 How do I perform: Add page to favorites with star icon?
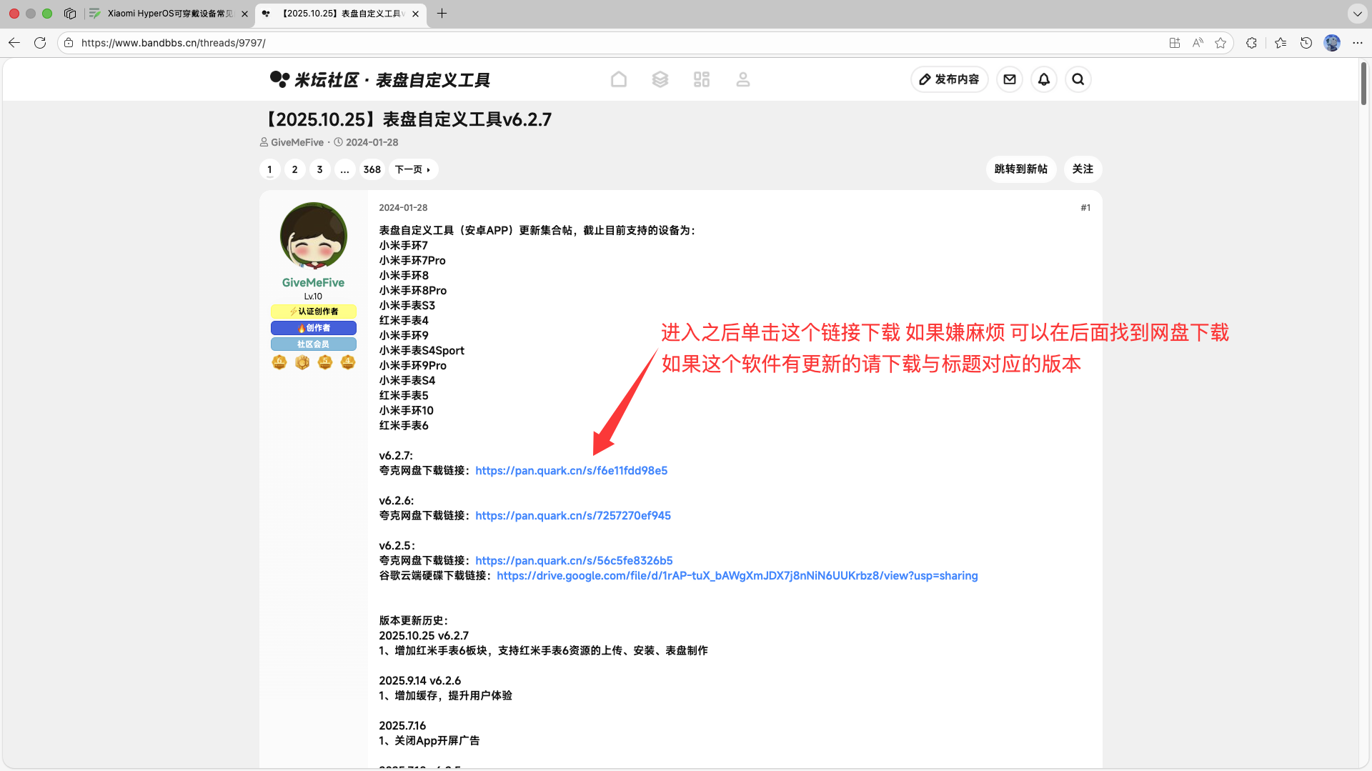click(1221, 43)
